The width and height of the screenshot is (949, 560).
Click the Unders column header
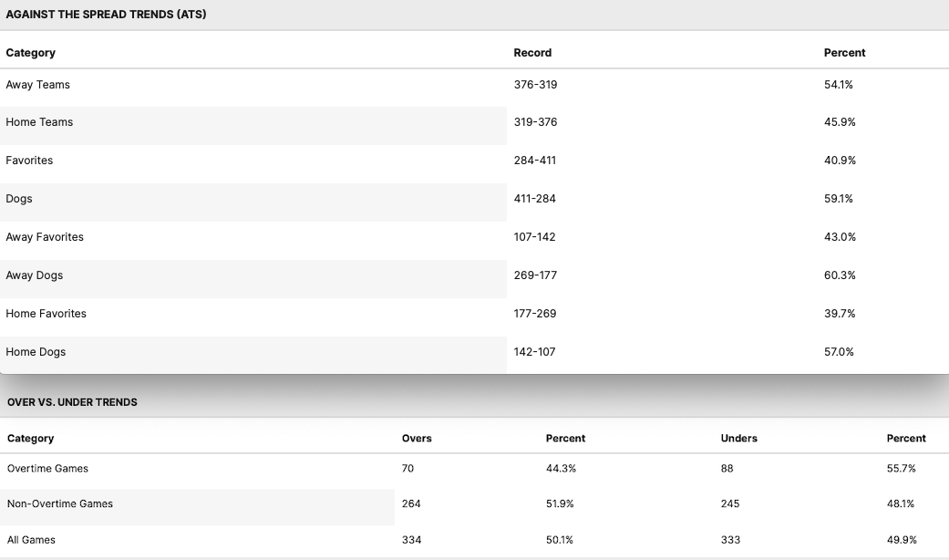tap(738, 439)
